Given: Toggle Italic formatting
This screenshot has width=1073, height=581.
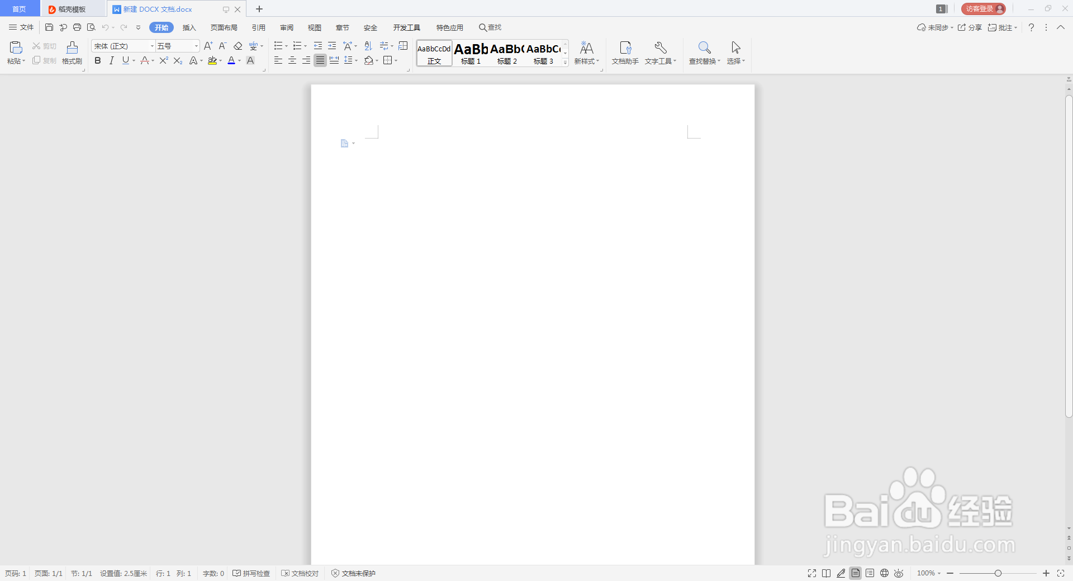Looking at the screenshot, I should coord(112,60).
